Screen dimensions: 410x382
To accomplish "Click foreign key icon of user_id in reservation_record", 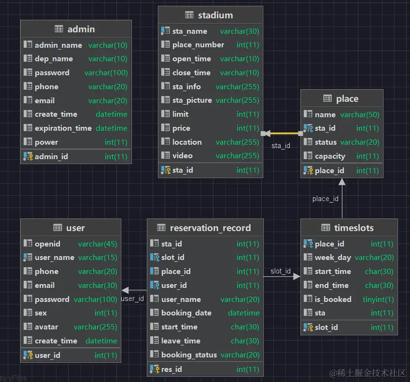I will pyautogui.click(x=155, y=285).
